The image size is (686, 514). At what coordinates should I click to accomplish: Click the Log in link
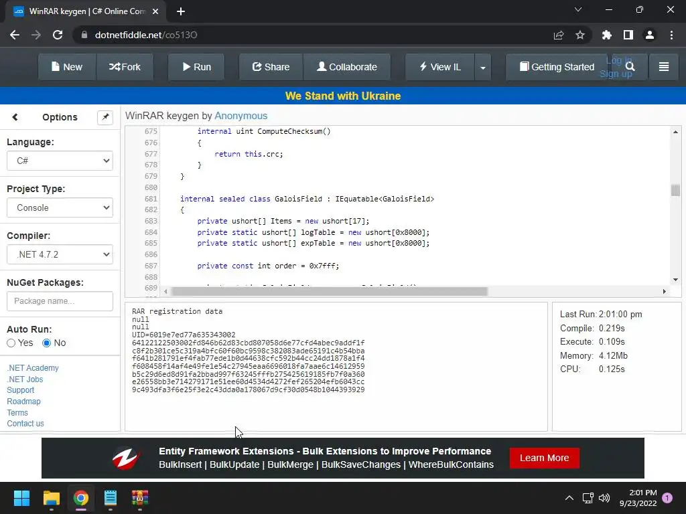[618, 60]
